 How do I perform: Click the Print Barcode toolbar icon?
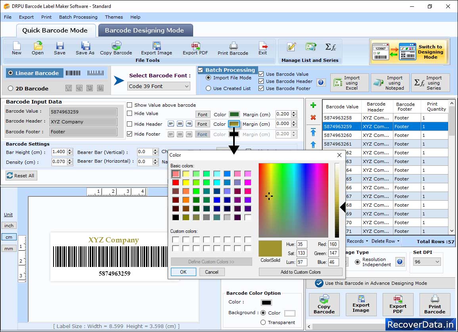click(x=233, y=48)
